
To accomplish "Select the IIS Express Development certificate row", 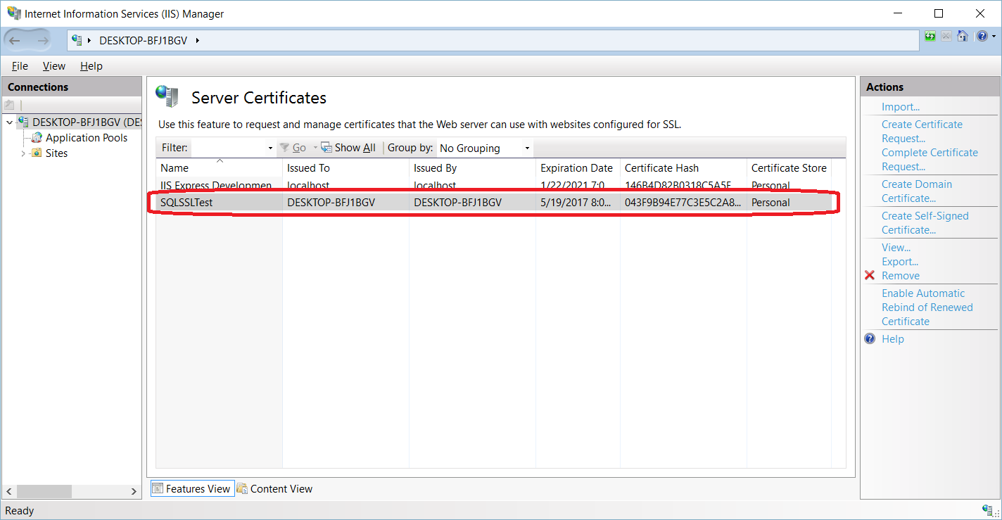I will (215, 184).
